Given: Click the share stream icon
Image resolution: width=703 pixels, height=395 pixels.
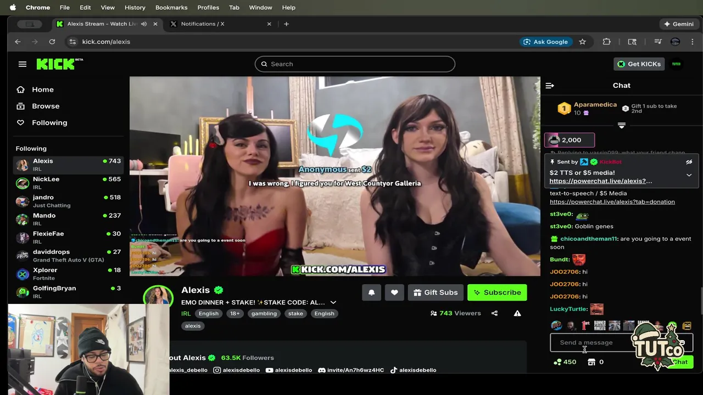Looking at the screenshot, I should pos(494,313).
